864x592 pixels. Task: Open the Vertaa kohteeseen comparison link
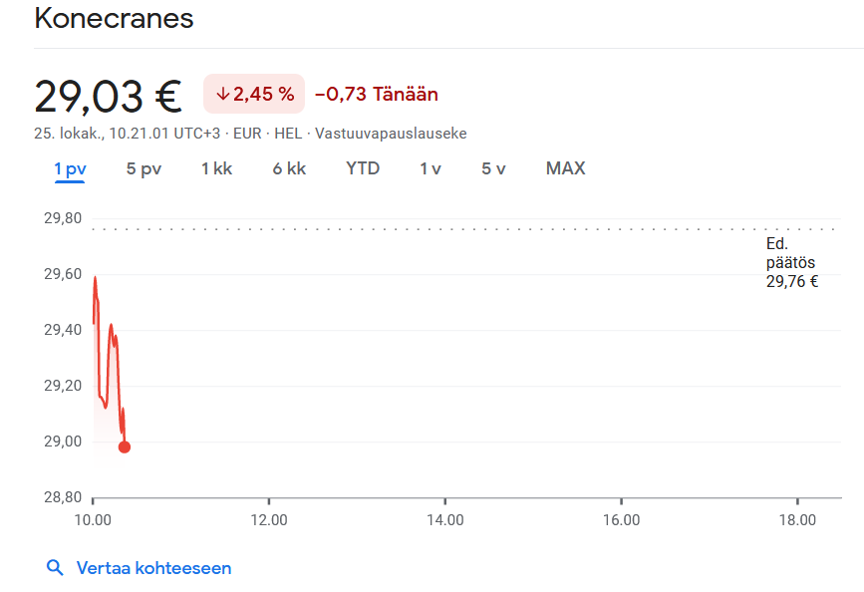pos(153,568)
